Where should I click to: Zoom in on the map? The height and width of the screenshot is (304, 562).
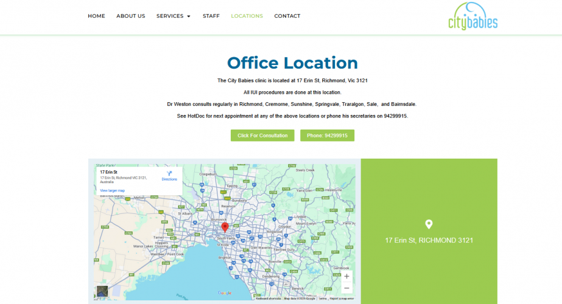[x=346, y=277]
